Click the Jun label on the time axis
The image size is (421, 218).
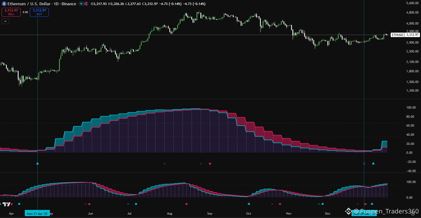pyautogui.click(x=90, y=214)
